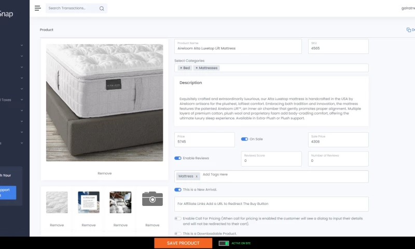The height and width of the screenshot is (249, 415).
Task: Click the camera icon to add photo
Action: [152, 198]
